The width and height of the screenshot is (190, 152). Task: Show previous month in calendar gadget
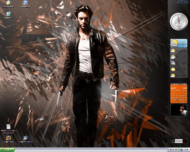click(x=180, y=102)
